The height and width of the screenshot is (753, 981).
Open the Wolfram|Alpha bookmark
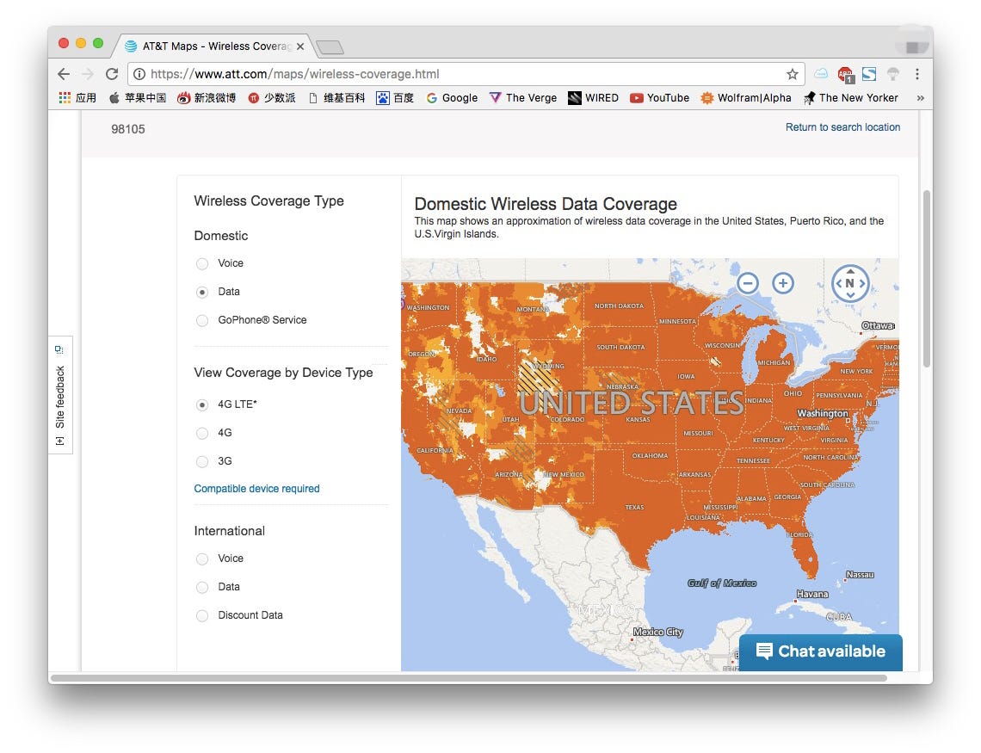click(746, 97)
